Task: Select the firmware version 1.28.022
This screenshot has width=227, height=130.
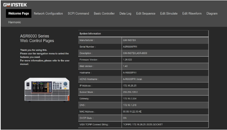Action: tap(127, 60)
